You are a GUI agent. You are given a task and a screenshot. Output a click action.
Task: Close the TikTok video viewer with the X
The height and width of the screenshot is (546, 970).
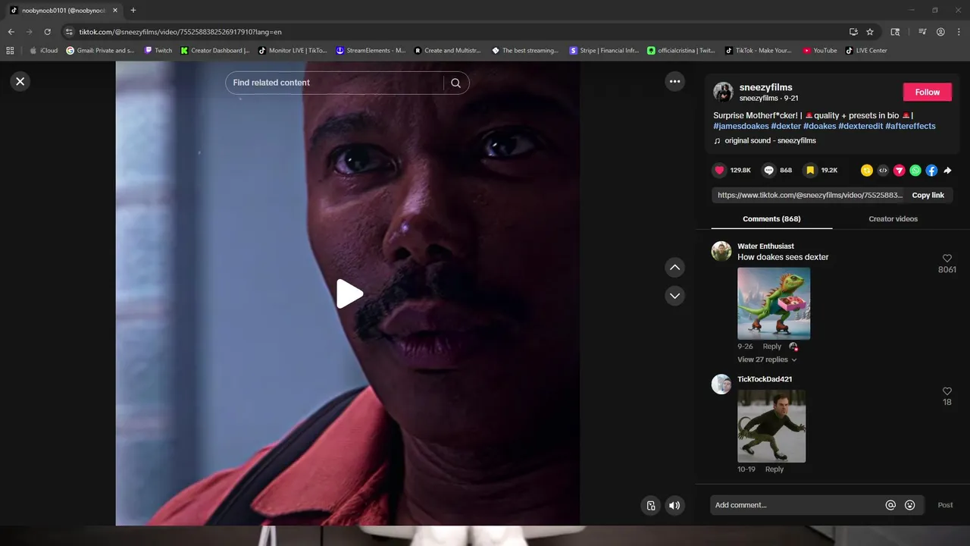pos(20,81)
